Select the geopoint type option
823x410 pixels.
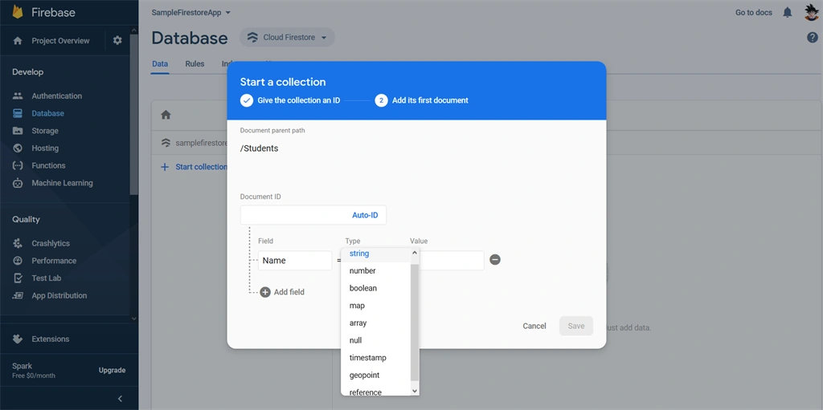(376, 375)
